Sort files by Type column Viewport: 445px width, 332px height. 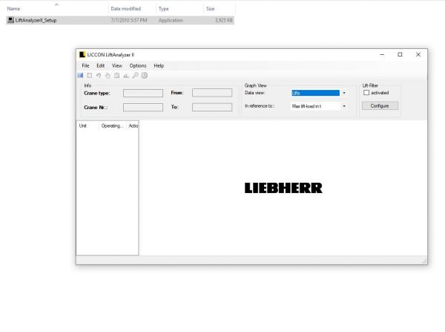click(163, 9)
